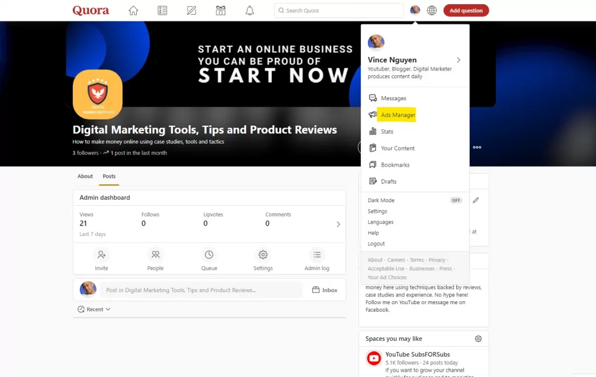Screen dimensions: 596x377
Task: Open the About footer link
Action: coord(375,260)
